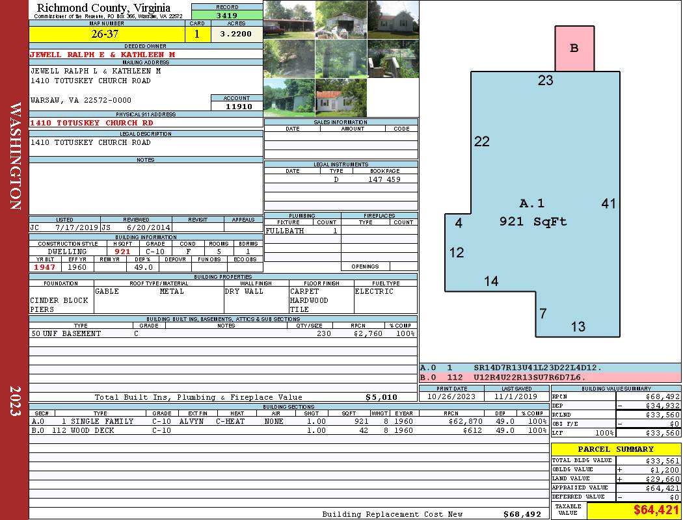Screen dimensions: 683x520
Task: Click mailing city line WARSAW, VA 22572-0000
Action: click(81, 100)
